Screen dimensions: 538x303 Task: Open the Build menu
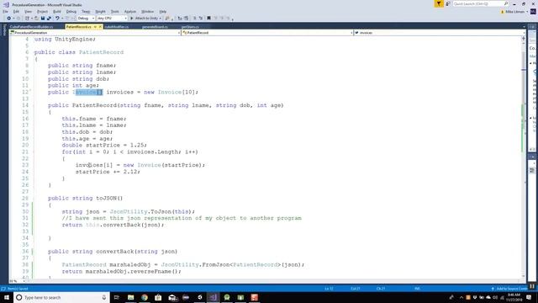(x=57, y=11)
